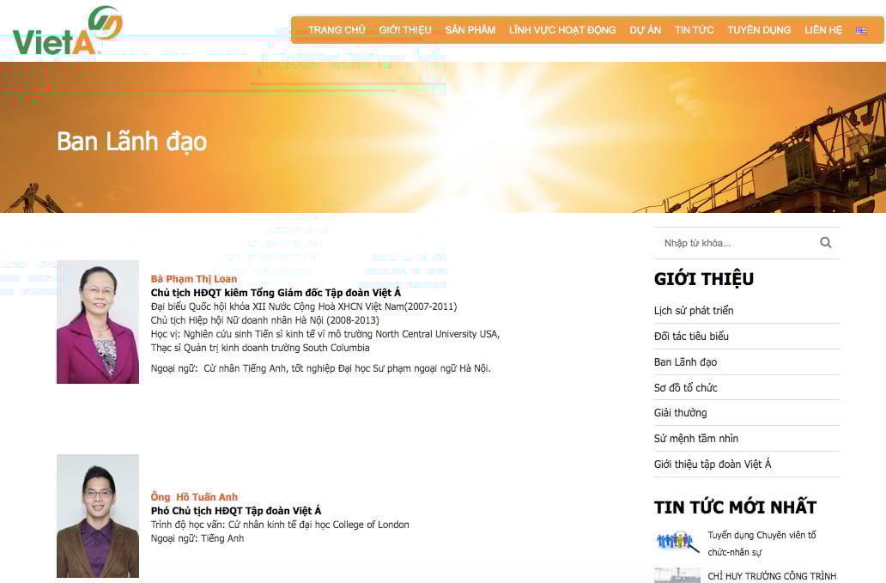
Task: Click Phạm Thị Loan's portrait photo
Action: click(98, 322)
